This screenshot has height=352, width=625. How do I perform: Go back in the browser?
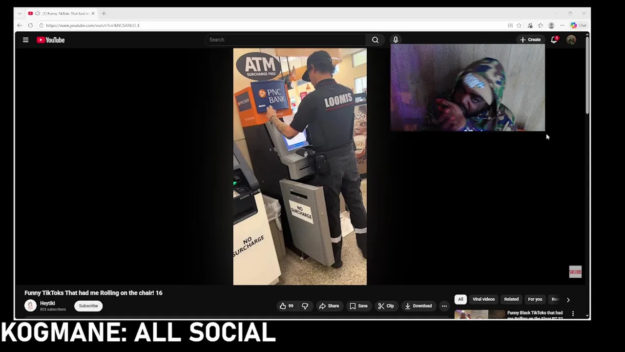20,25
